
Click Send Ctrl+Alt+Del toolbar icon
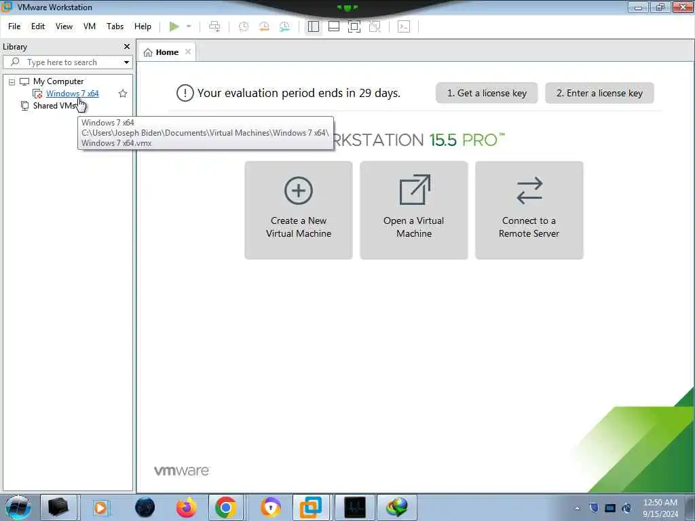tap(214, 26)
